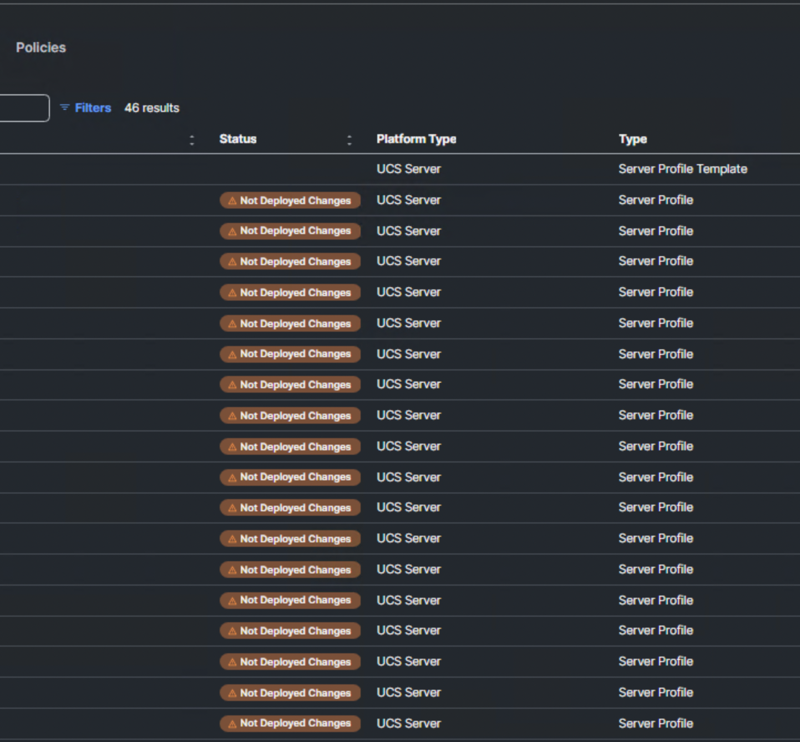Click the Policies page title
The width and height of the screenshot is (800, 742).
(41, 48)
